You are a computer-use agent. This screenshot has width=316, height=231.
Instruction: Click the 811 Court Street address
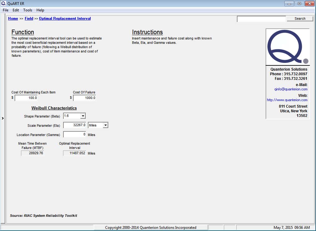pos(293,106)
